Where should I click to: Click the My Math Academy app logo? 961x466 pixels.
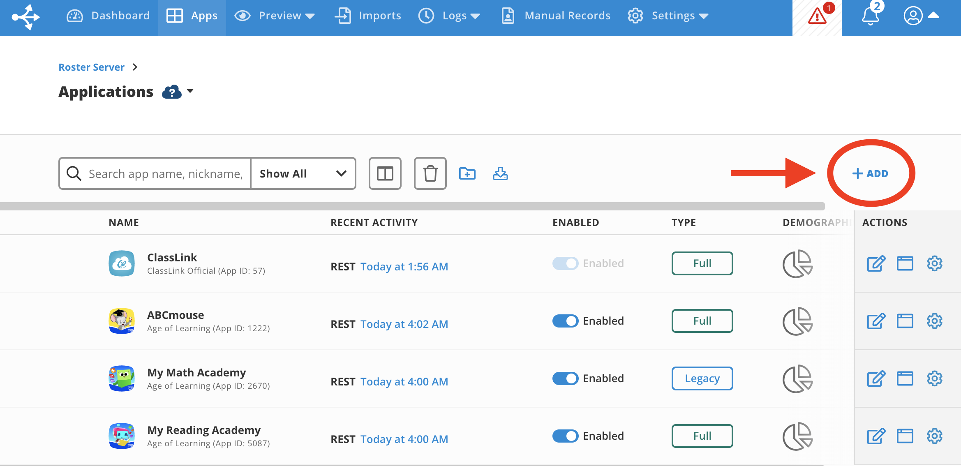[122, 378]
